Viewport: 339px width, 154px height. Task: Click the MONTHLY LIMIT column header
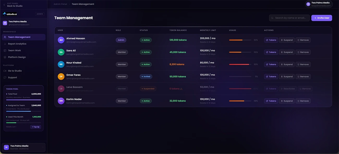coord(208,30)
